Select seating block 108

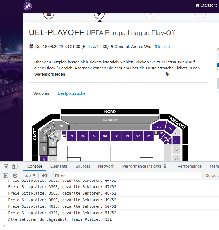138,136
